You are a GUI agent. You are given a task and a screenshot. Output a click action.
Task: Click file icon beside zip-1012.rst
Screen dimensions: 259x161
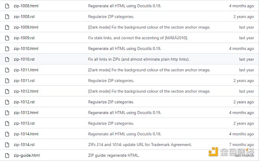[7, 102]
